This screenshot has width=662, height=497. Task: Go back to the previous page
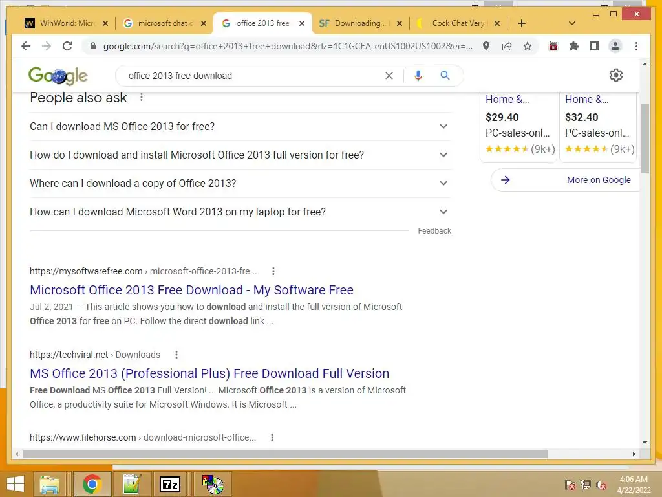pos(26,46)
